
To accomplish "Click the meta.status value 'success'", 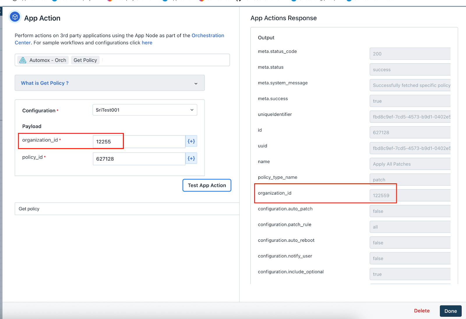I will [x=410, y=69].
